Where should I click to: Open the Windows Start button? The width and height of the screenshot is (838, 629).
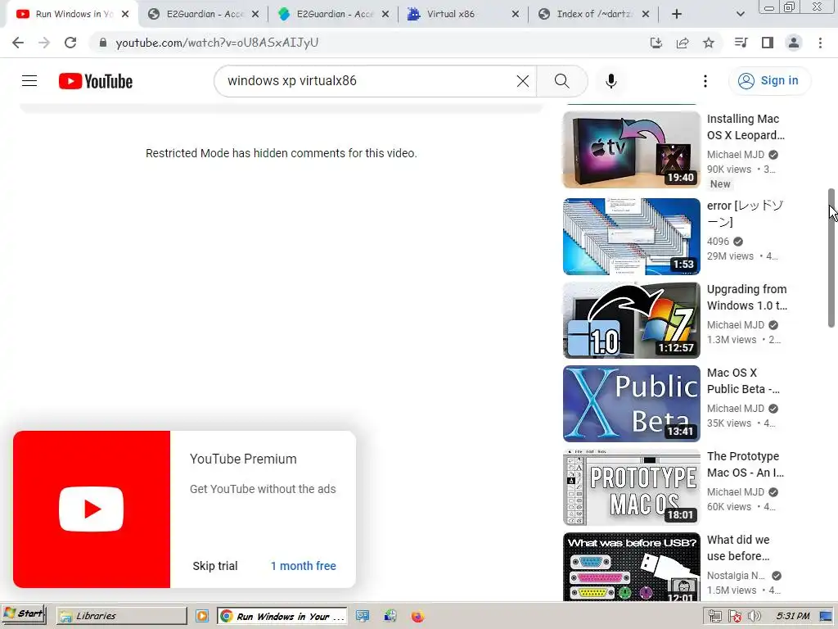24,614
